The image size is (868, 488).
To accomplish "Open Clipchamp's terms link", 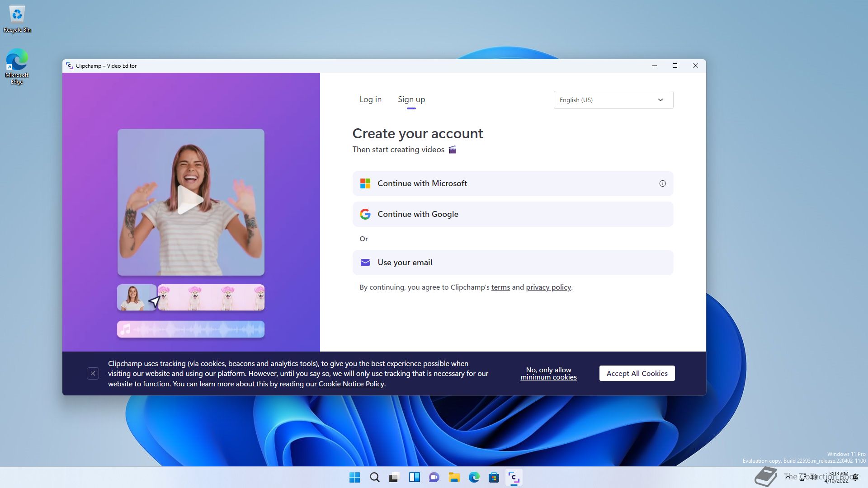I will (x=500, y=287).
